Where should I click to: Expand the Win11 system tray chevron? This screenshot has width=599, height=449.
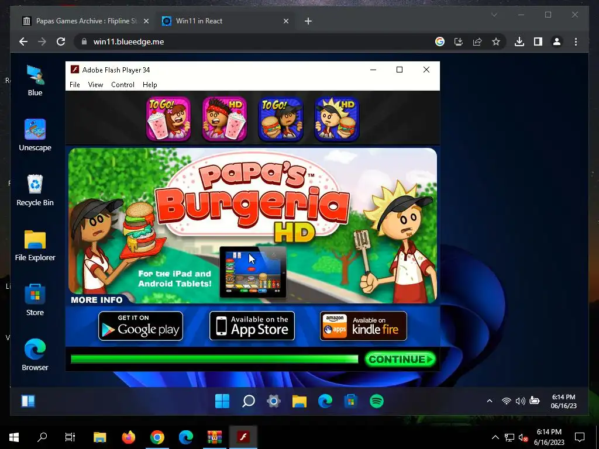[x=490, y=401]
